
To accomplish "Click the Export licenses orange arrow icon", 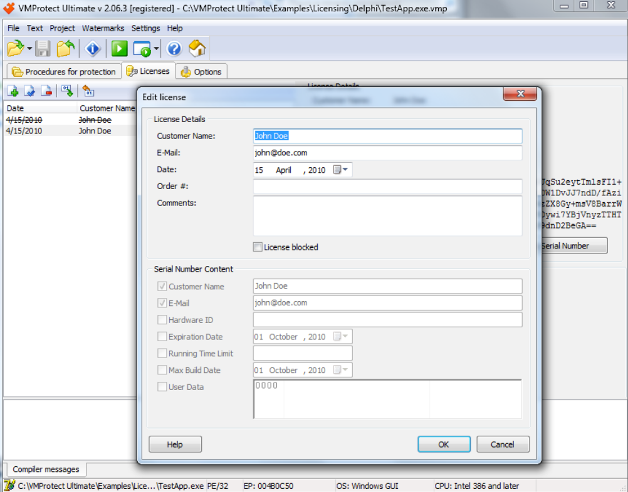I will (x=88, y=91).
